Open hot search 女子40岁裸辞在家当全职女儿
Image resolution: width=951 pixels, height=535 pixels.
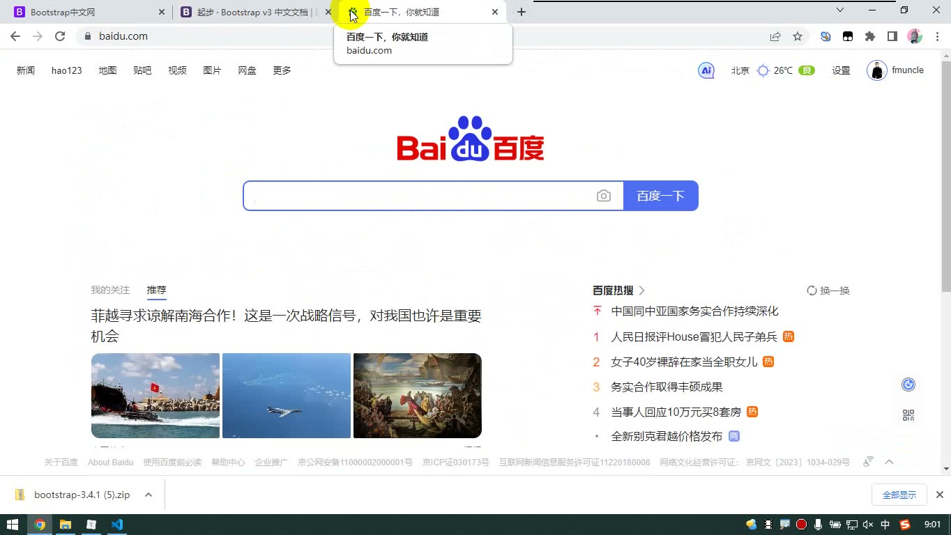[x=684, y=362]
